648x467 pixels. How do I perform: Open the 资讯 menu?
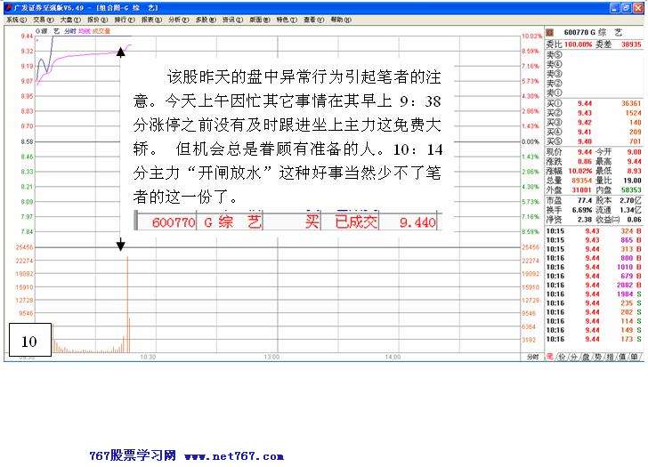232,20
